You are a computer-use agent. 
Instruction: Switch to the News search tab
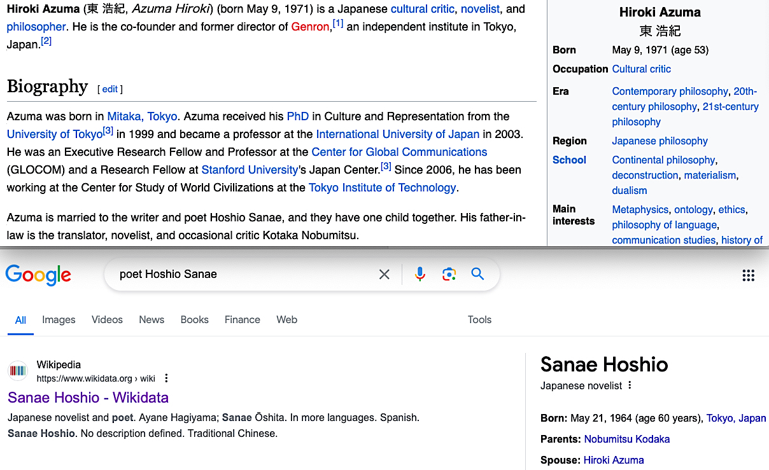point(152,320)
